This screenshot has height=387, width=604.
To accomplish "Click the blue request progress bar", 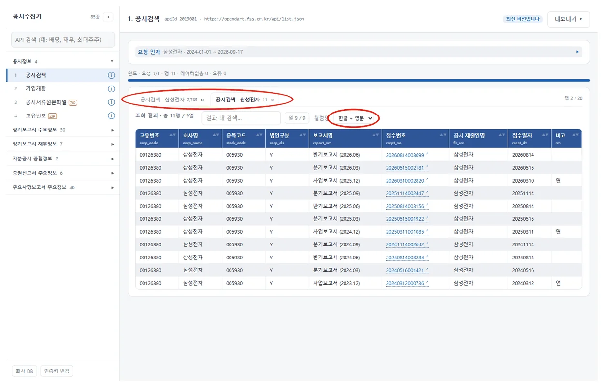I will (359, 80).
